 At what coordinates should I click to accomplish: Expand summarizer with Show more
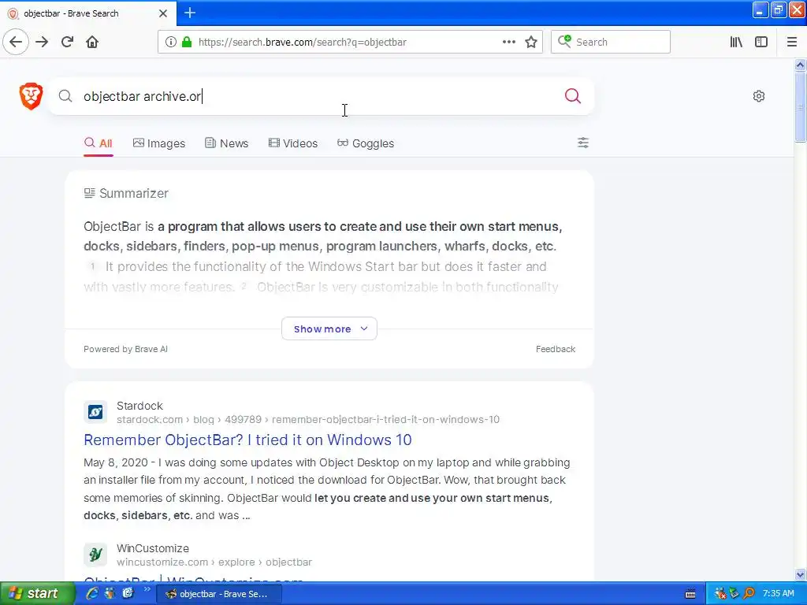pyautogui.click(x=329, y=328)
